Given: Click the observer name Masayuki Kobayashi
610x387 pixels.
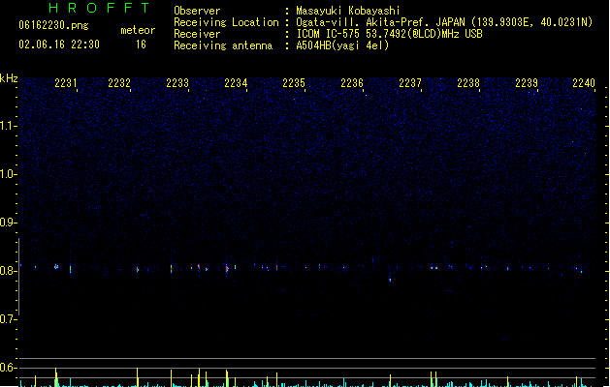Looking at the screenshot, I should click(x=348, y=11).
